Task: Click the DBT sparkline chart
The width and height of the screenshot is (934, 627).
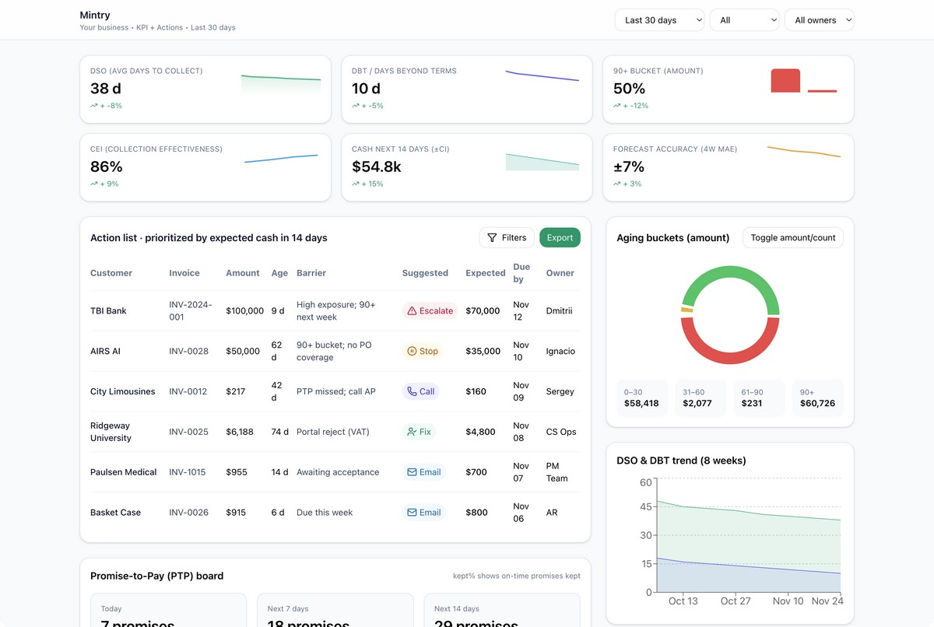Action: click(x=542, y=76)
